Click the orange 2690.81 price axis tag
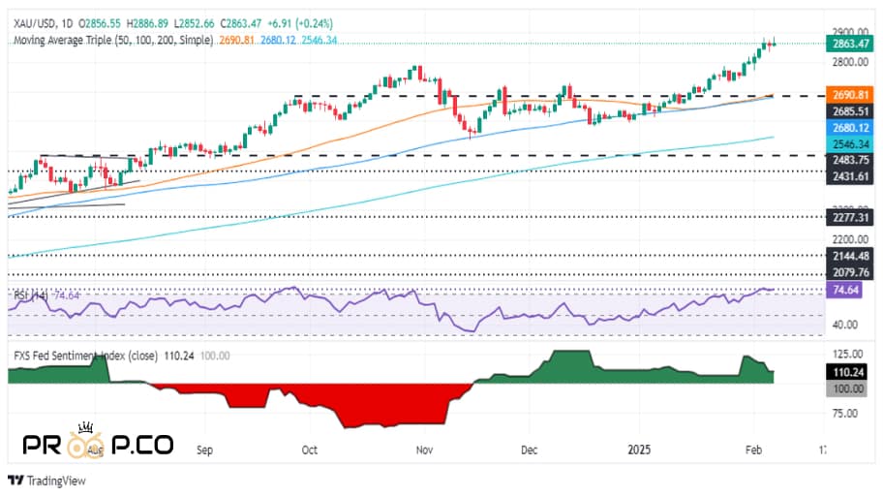The image size is (883, 497). [850, 95]
